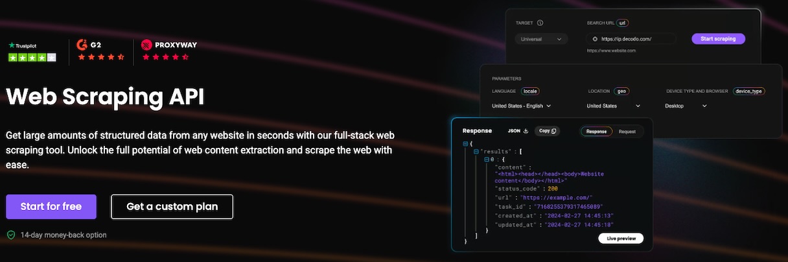Image resolution: width=788 pixels, height=262 pixels.
Task: Click the circle icon inside the URL field
Action: point(595,39)
